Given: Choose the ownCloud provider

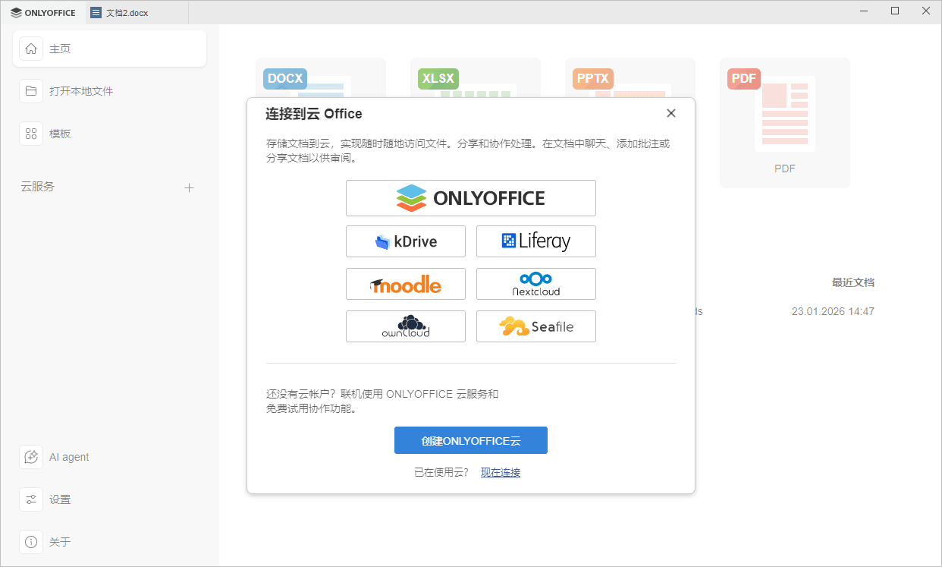Looking at the screenshot, I should pyautogui.click(x=405, y=326).
